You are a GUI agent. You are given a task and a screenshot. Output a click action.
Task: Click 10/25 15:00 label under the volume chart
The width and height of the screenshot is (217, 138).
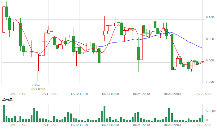[202, 125]
